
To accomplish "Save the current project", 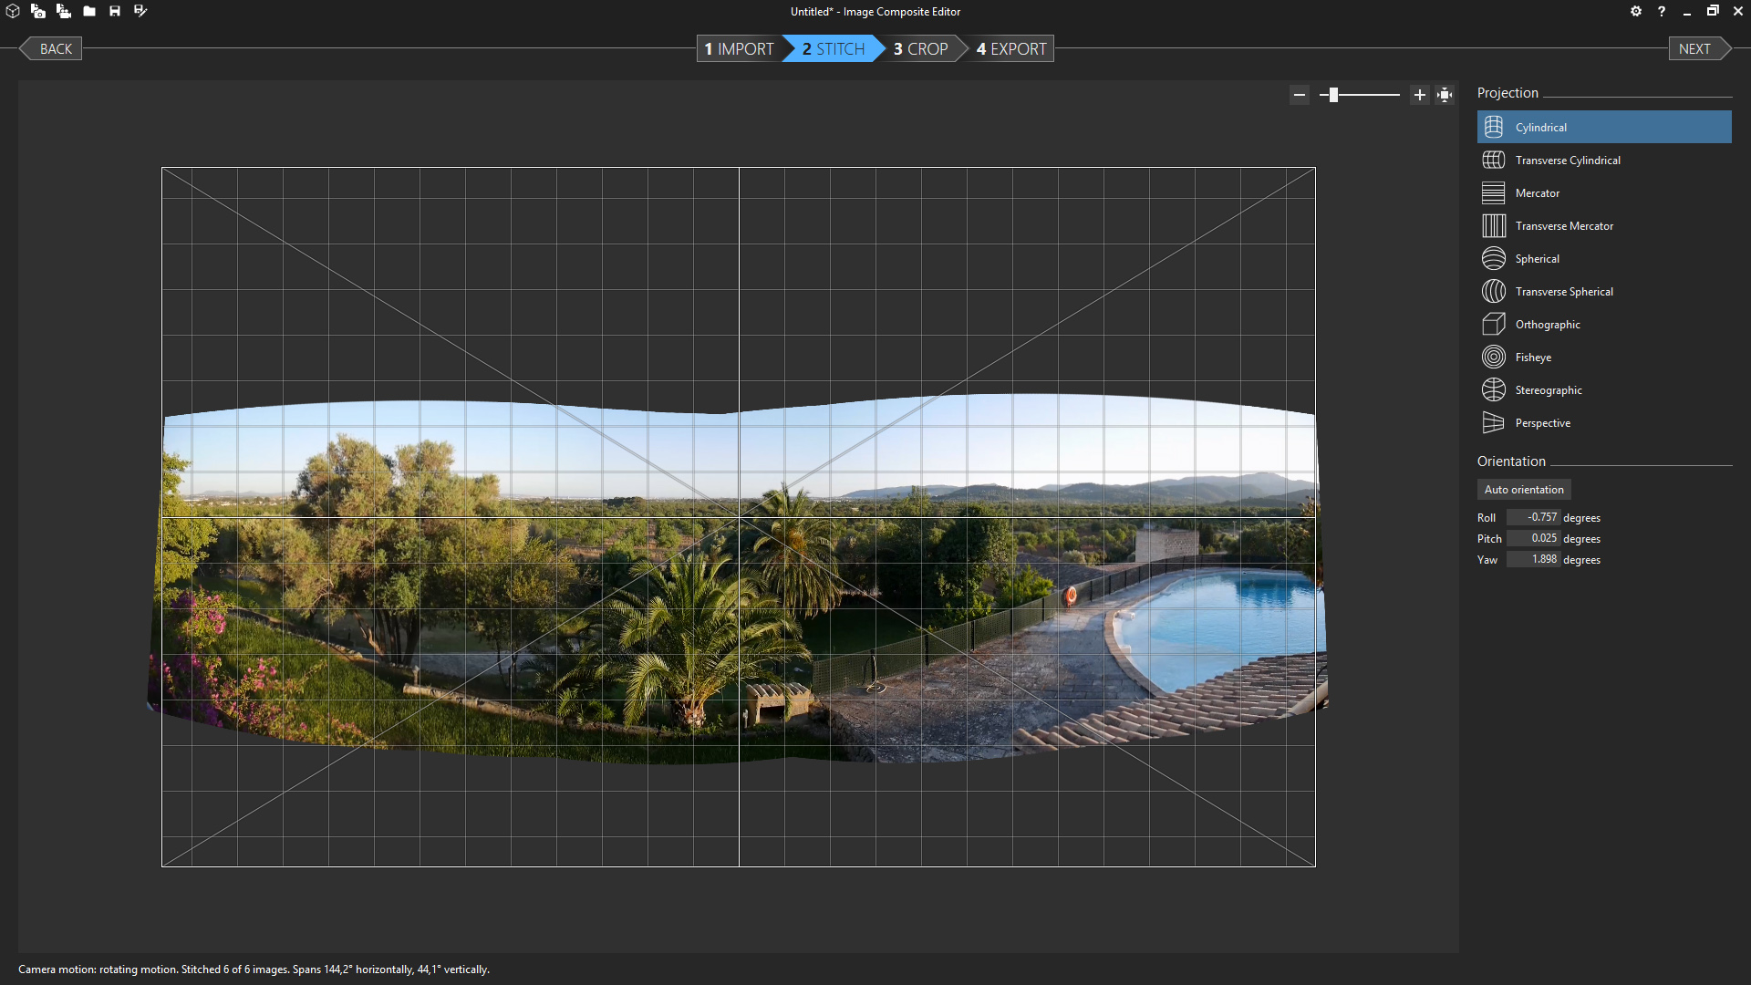I will 115,11.
